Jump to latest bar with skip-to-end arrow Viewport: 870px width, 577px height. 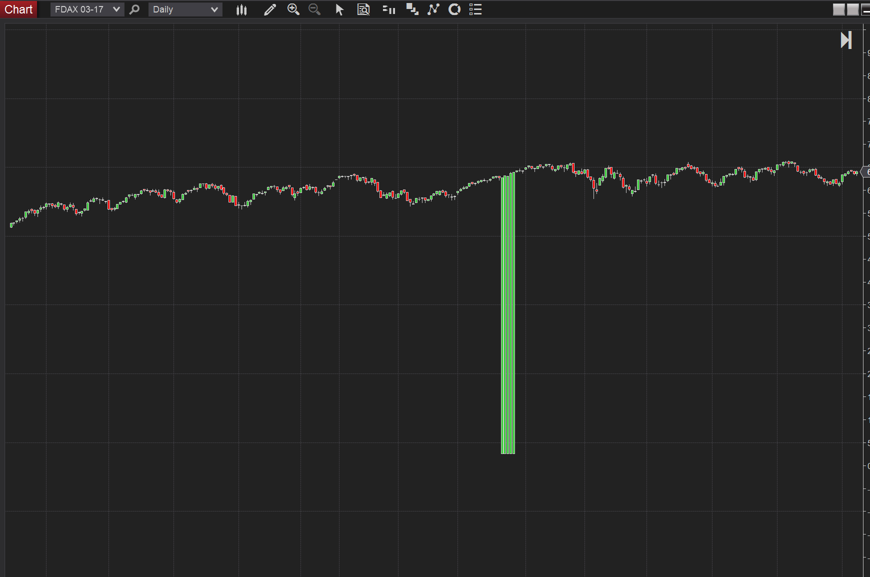point(846,40)
